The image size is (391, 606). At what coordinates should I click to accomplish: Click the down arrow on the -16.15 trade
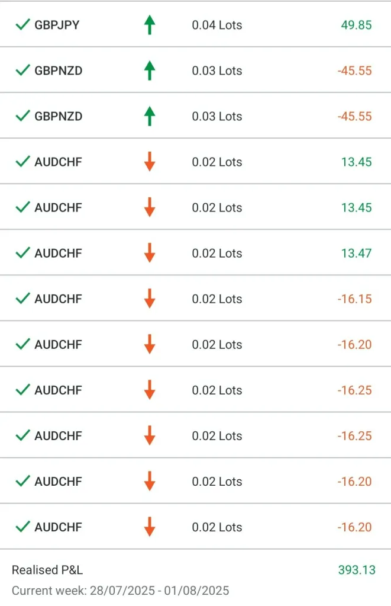click(x=150, y=299)
